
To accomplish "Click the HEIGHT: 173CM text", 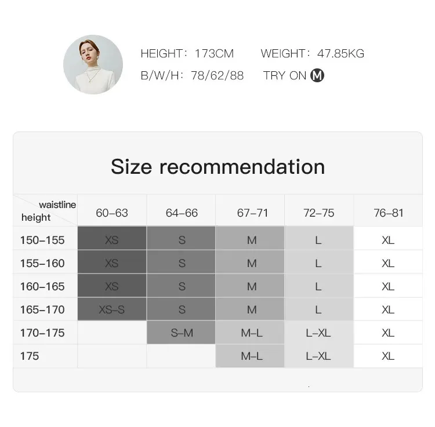I will coord(187,53).
